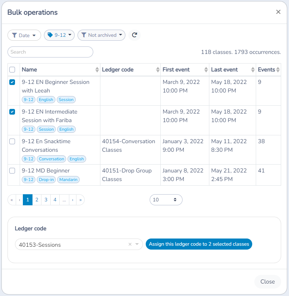Image resolution: width=289 pixels, height=296 pixels.
Task: Sort the table by Events column
Action: tap(278, 70)
